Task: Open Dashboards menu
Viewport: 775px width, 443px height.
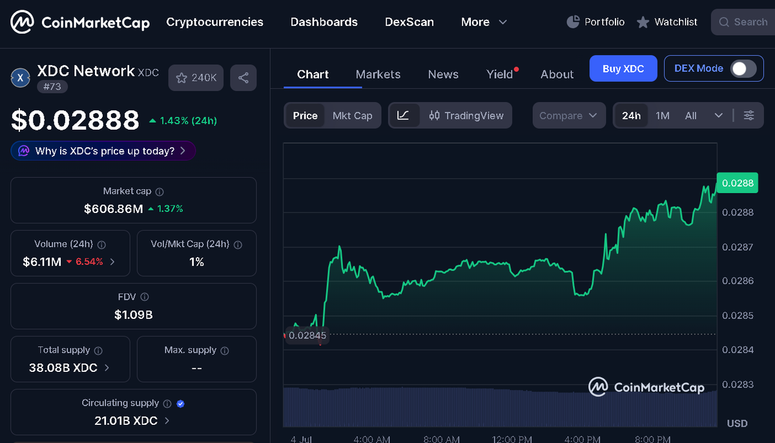Action: (x=324, y=22)
